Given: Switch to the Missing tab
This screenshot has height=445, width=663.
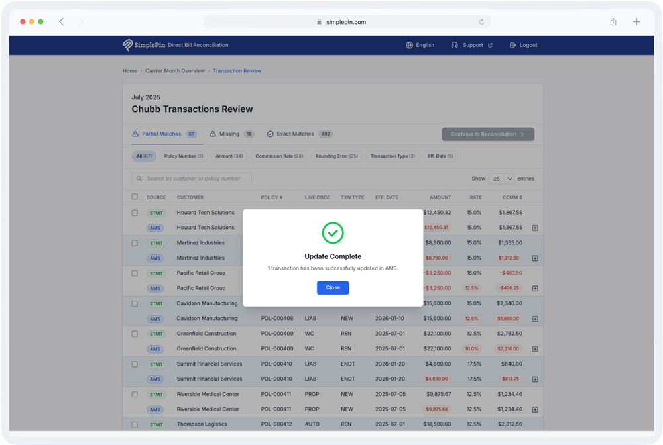Looking at the screenshot, I should coord(231,134).
